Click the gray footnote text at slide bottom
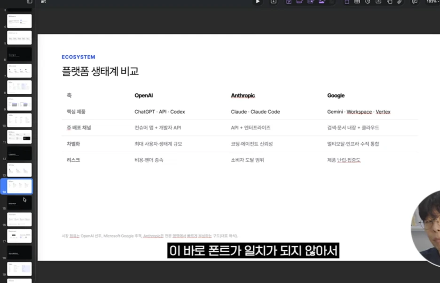Image resolution: width=440 pixels, height=283 pixels. point(150,236)
